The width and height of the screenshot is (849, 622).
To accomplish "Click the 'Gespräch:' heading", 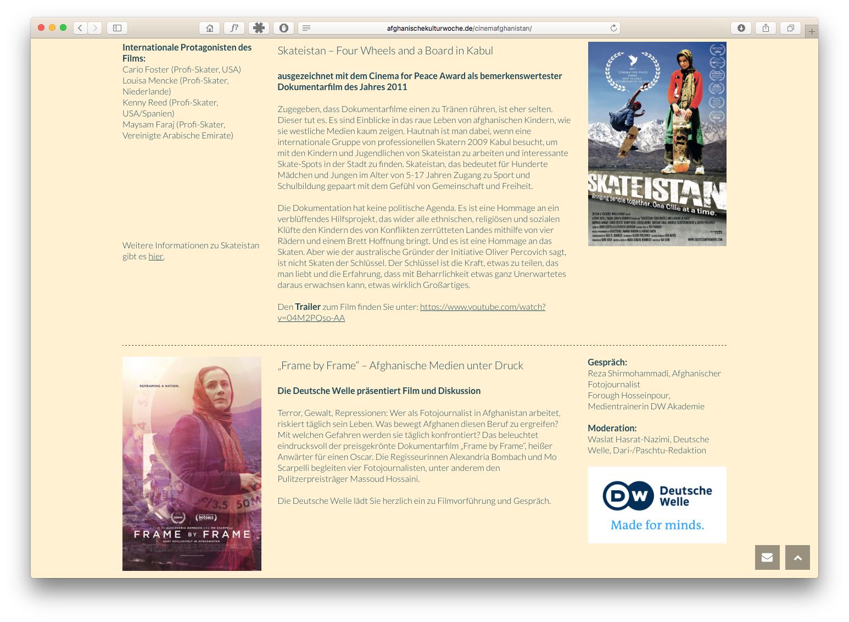I will [x=607, y=363].
